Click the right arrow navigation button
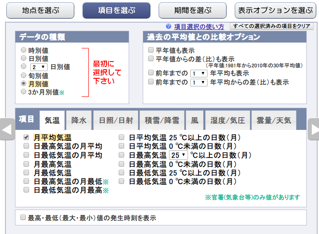Viewport: 319px width, 234px height. (314, 129)
